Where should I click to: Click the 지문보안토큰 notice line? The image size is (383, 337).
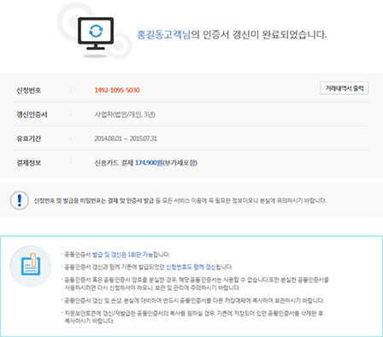pos(194,317)
